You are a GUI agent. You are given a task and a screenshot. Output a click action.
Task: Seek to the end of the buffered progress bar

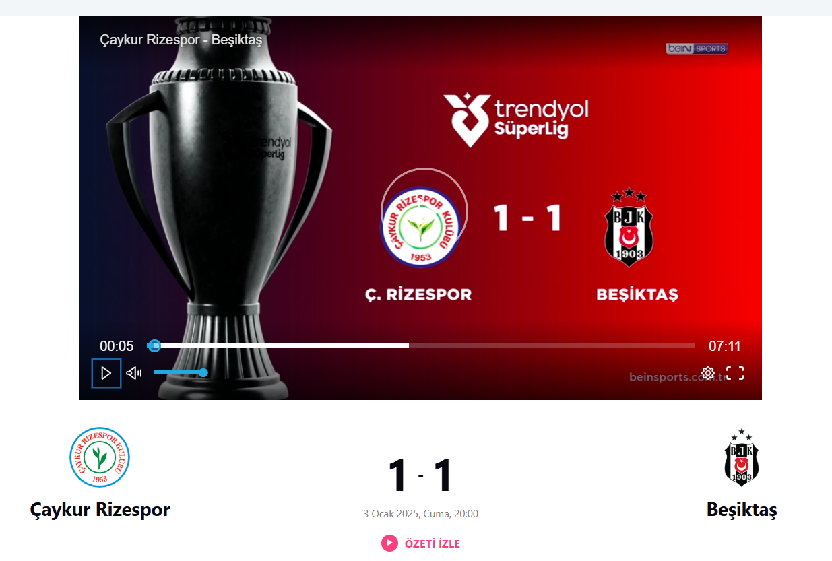[x=408, y=345]
